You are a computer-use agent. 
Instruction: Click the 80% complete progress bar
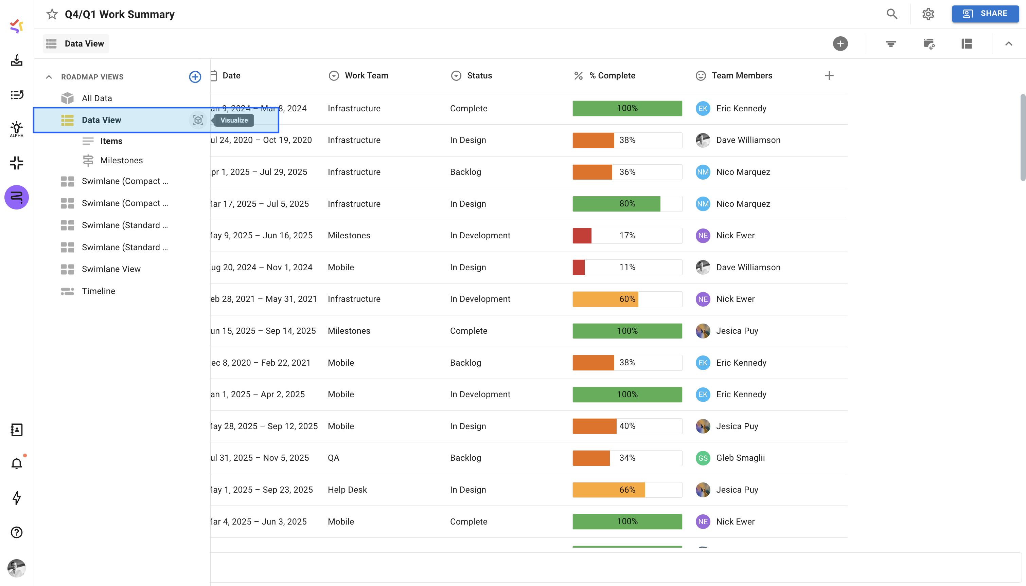coord(627,204)
